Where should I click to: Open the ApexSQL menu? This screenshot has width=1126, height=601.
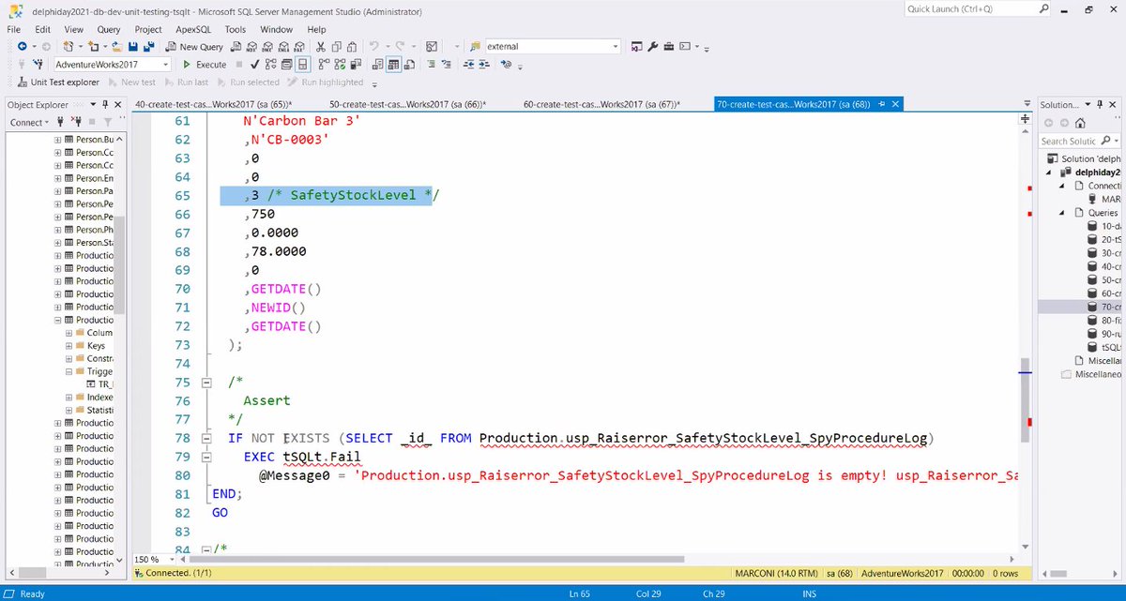[x=195, y=29]
